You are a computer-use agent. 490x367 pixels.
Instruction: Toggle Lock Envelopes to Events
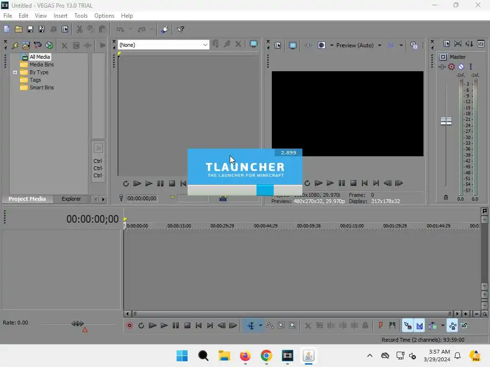point(453,325)
